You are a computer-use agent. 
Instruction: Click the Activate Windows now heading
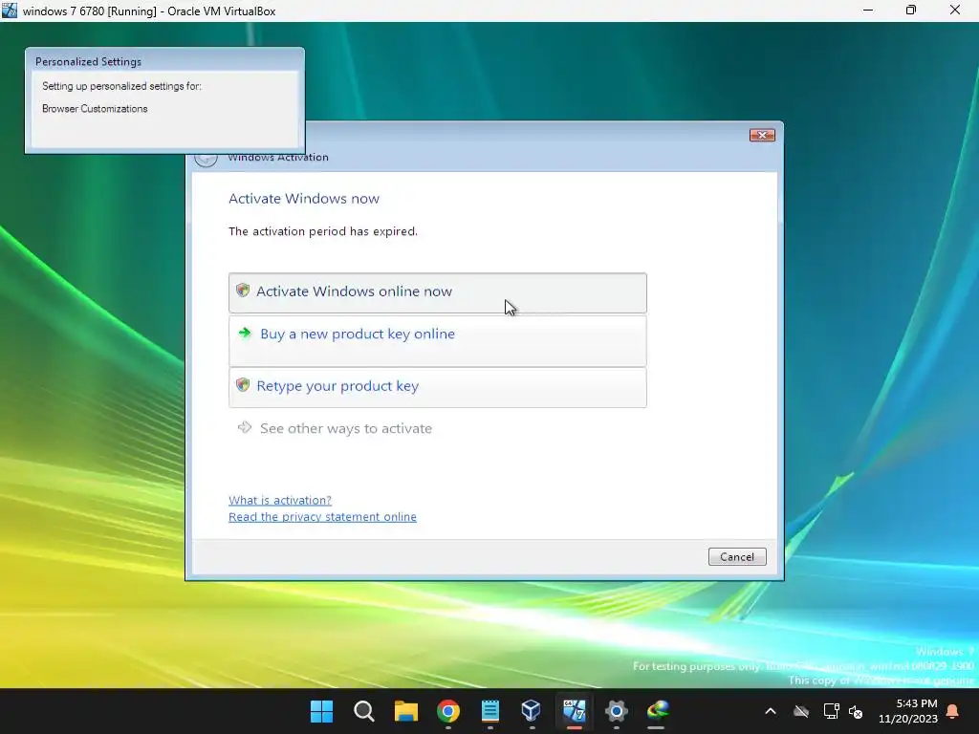click(x=303, y=199)
